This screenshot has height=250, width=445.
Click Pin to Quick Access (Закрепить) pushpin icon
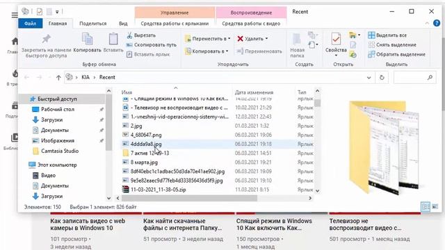click(x=47, y=39)
